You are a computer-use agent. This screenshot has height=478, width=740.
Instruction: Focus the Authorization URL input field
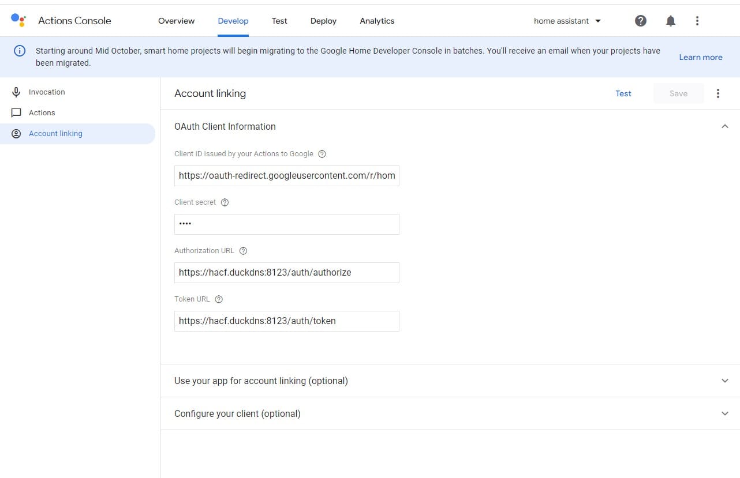[x=287, y=273]
